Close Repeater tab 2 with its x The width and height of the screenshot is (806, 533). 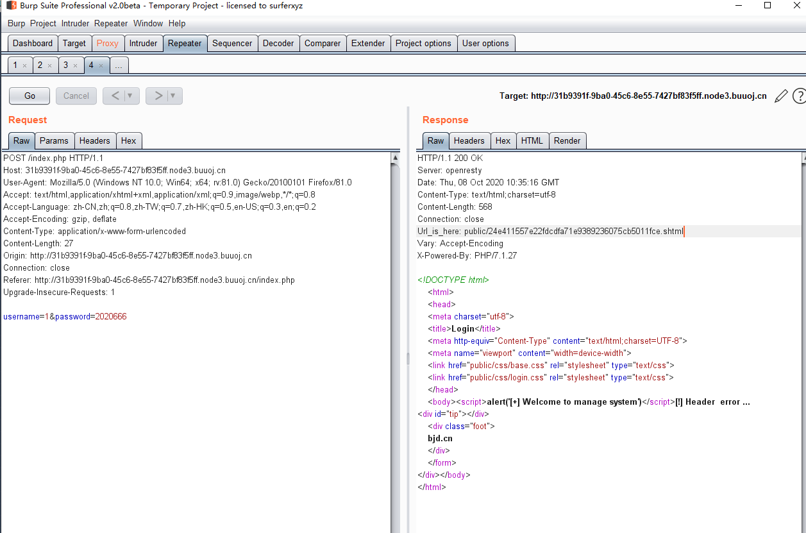[49, 65]
